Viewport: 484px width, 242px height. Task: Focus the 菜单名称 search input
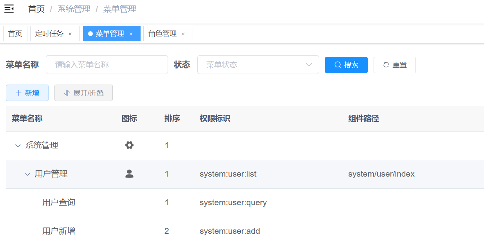pyautogui.click(x=107, y=65)
